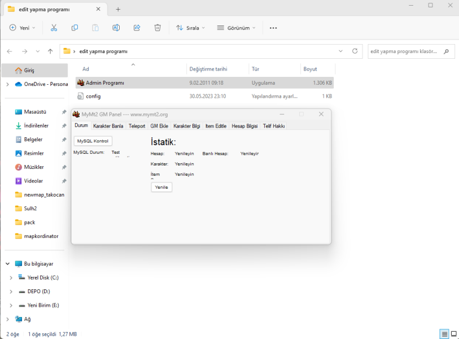Expand the OneDrive tree node

(x=7, y=84)
